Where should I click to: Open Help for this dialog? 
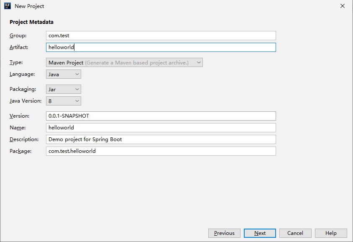coord(331,233)
